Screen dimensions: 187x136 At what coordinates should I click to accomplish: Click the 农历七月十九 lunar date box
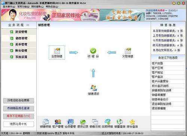18,124
